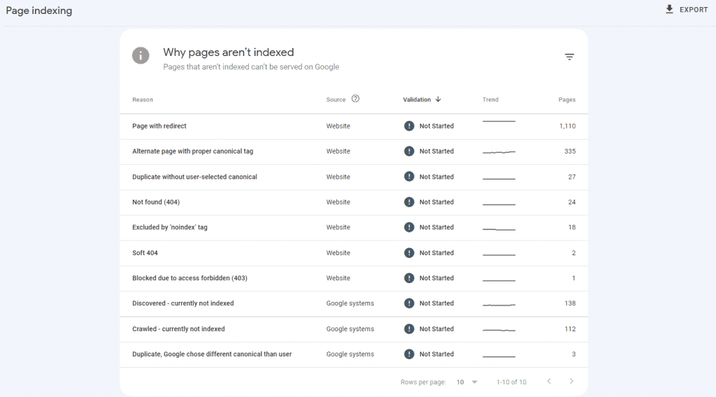Go to the next page of results
This screenshot has height=397, width=716.
571,382
